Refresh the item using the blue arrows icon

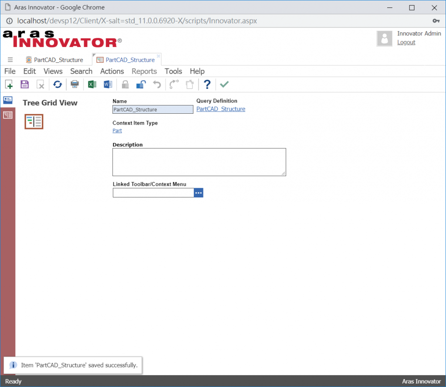(57, 84)
